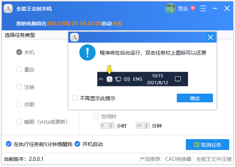Decrease the 小时 hours spinner value

tap(111, 127)
